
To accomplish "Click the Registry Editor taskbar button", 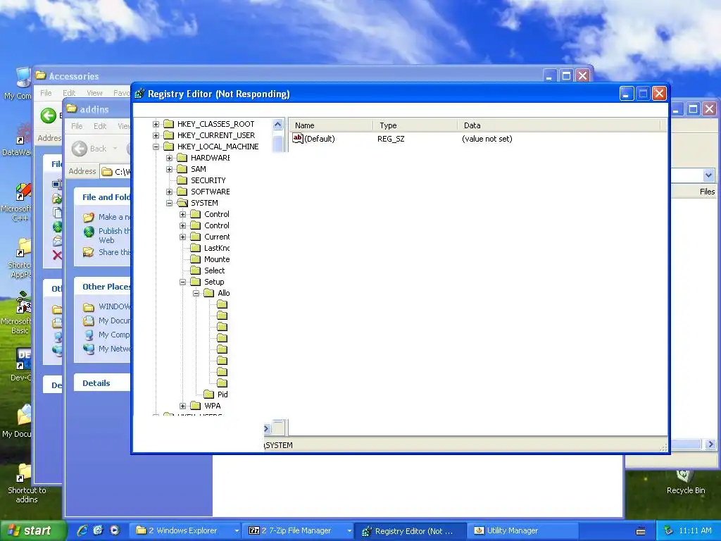I will click(x=411, y=531).
